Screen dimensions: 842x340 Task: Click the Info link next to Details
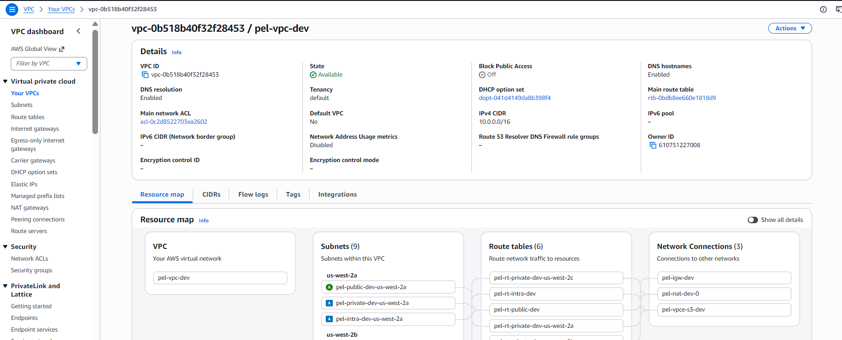click(176, 52)
